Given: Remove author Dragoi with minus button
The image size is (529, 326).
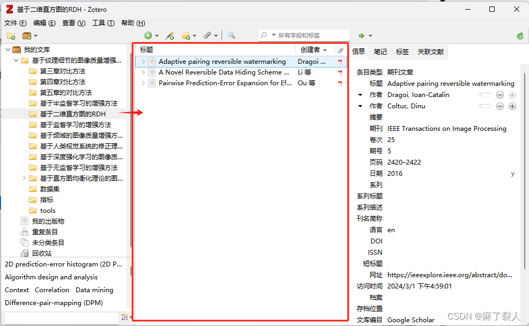Looking at the screenshot, I should [x=500, y=95].
